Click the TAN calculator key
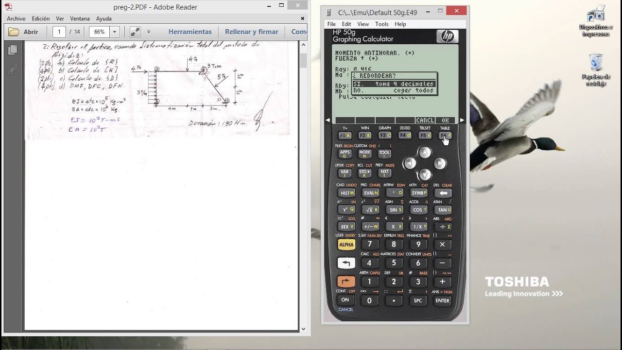Screen dimensions: 622x350 point(443,210)
